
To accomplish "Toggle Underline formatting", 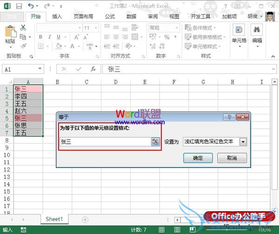I will (x=59, y=37).
